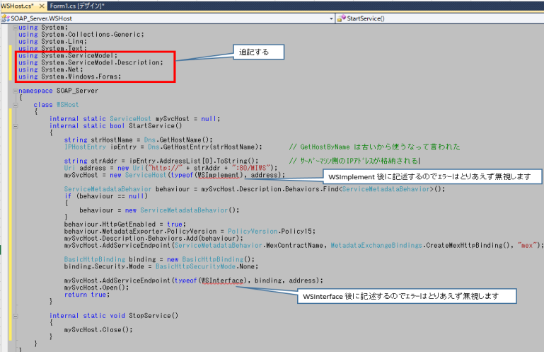Click the method icon beside StartService()
The height and width of the screenshot is (352, 544).
[342, 17]
